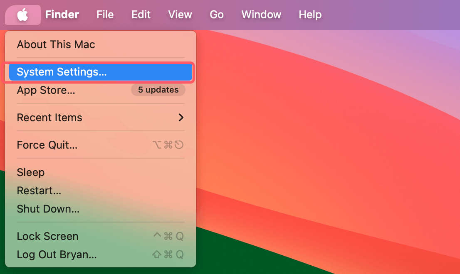The height and width of the screenshot is (274, 460).
Task: Log Out Bryan from the menu
Action: pos(57,254)
